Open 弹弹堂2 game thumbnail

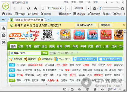(66, 34)
